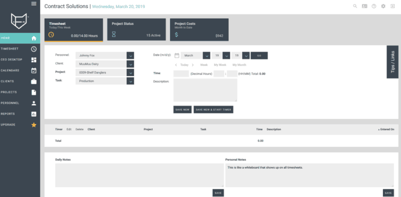
Task: Click the Week link under the date
Action: pos(204,65)
